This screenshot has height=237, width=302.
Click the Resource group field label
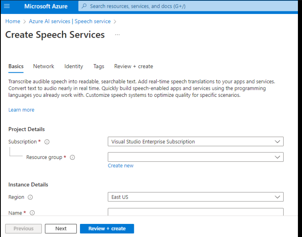(44, 157)
